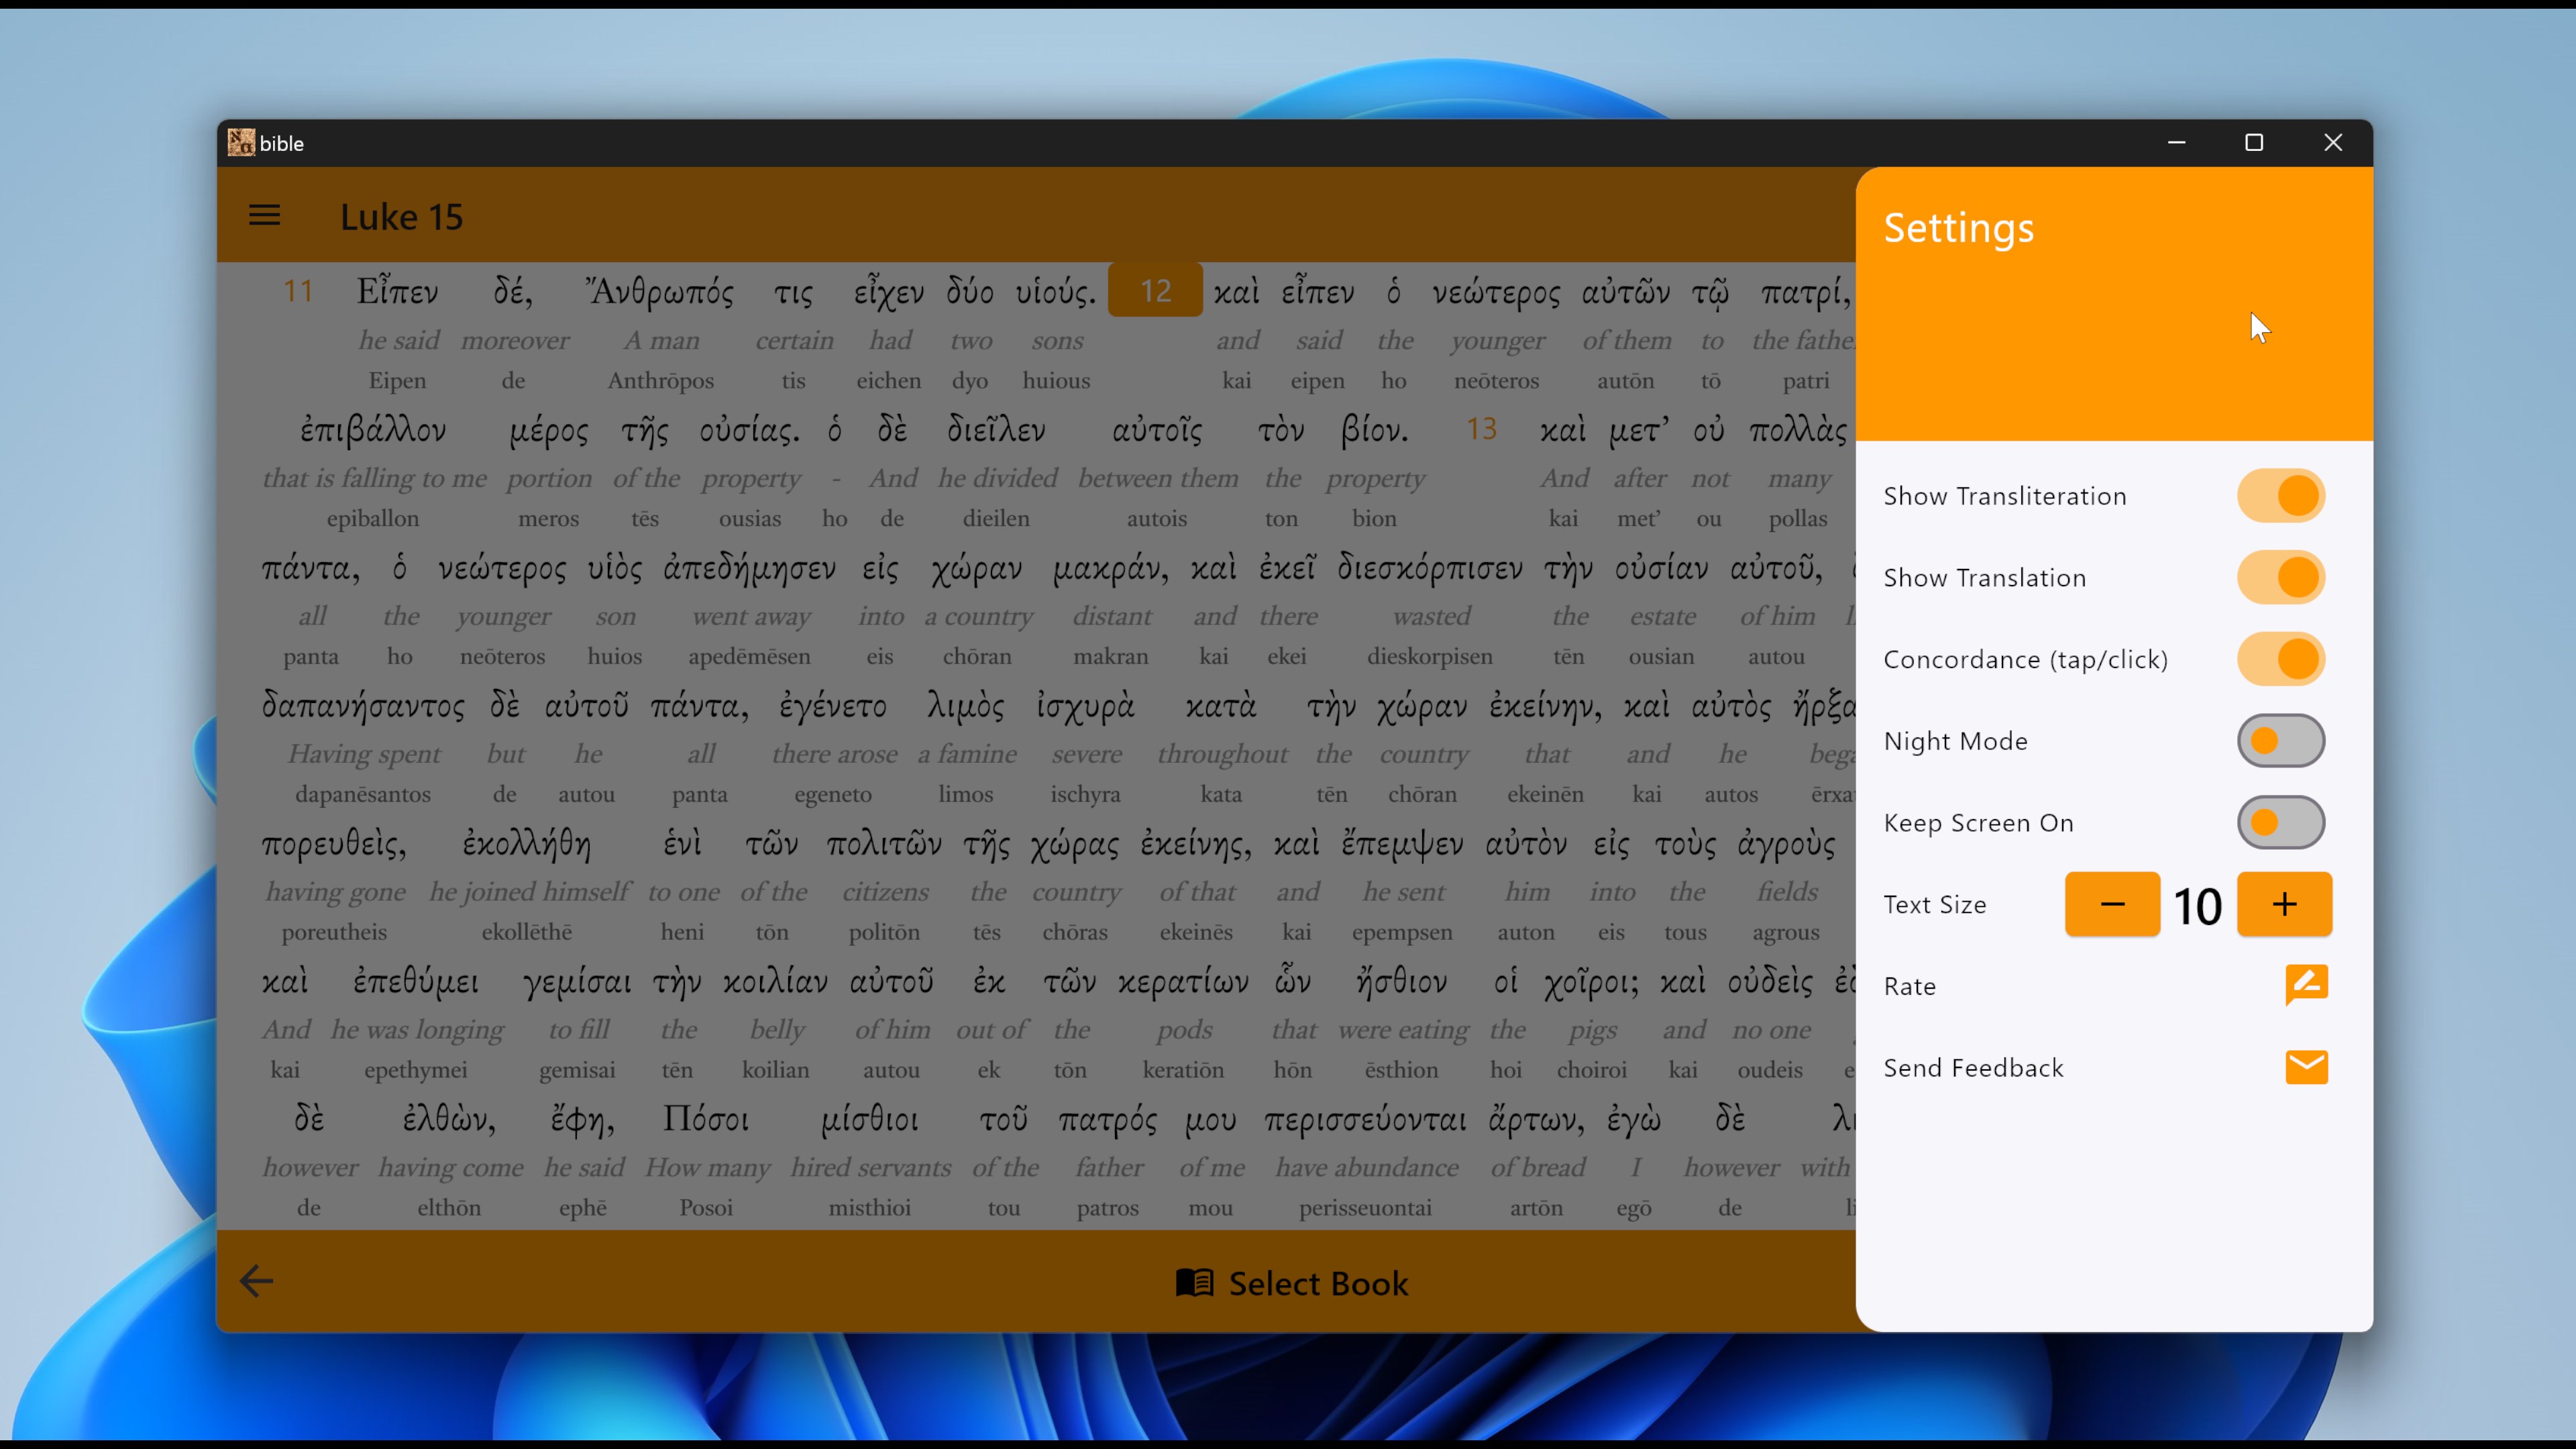Disable Concordance tap/click

pos(2281,658)
